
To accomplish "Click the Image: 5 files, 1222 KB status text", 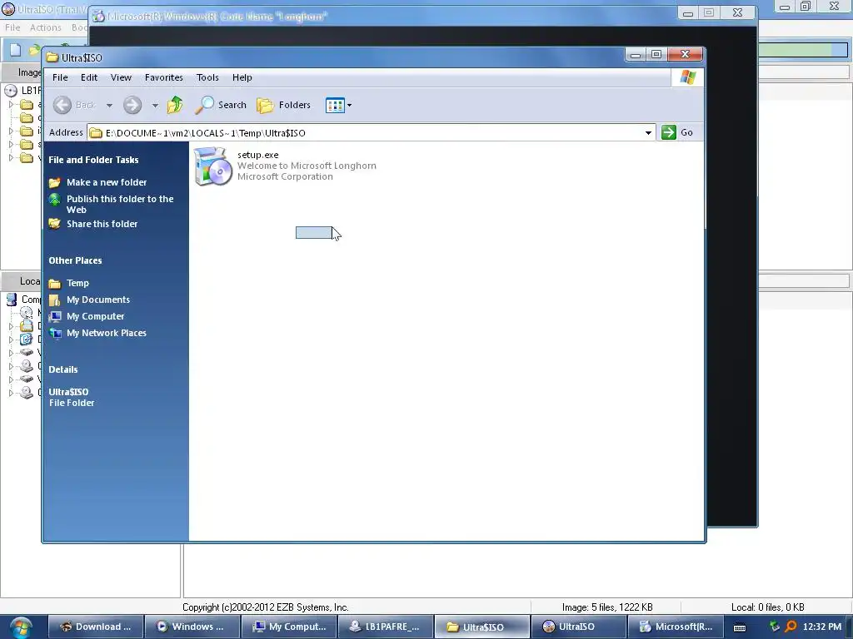I will point(607,607).
